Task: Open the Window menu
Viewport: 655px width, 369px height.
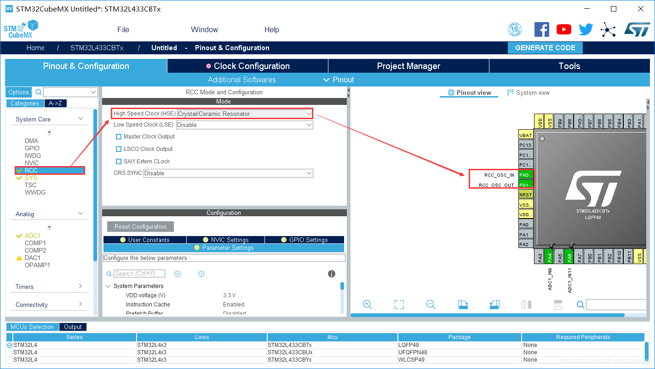Action: pos(204,29)
